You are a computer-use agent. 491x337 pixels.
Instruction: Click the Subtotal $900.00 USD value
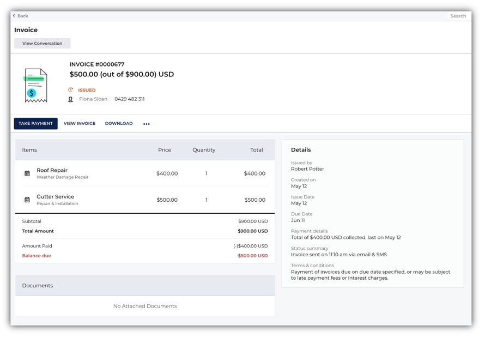pyautogui.click(x=253, y=221)
